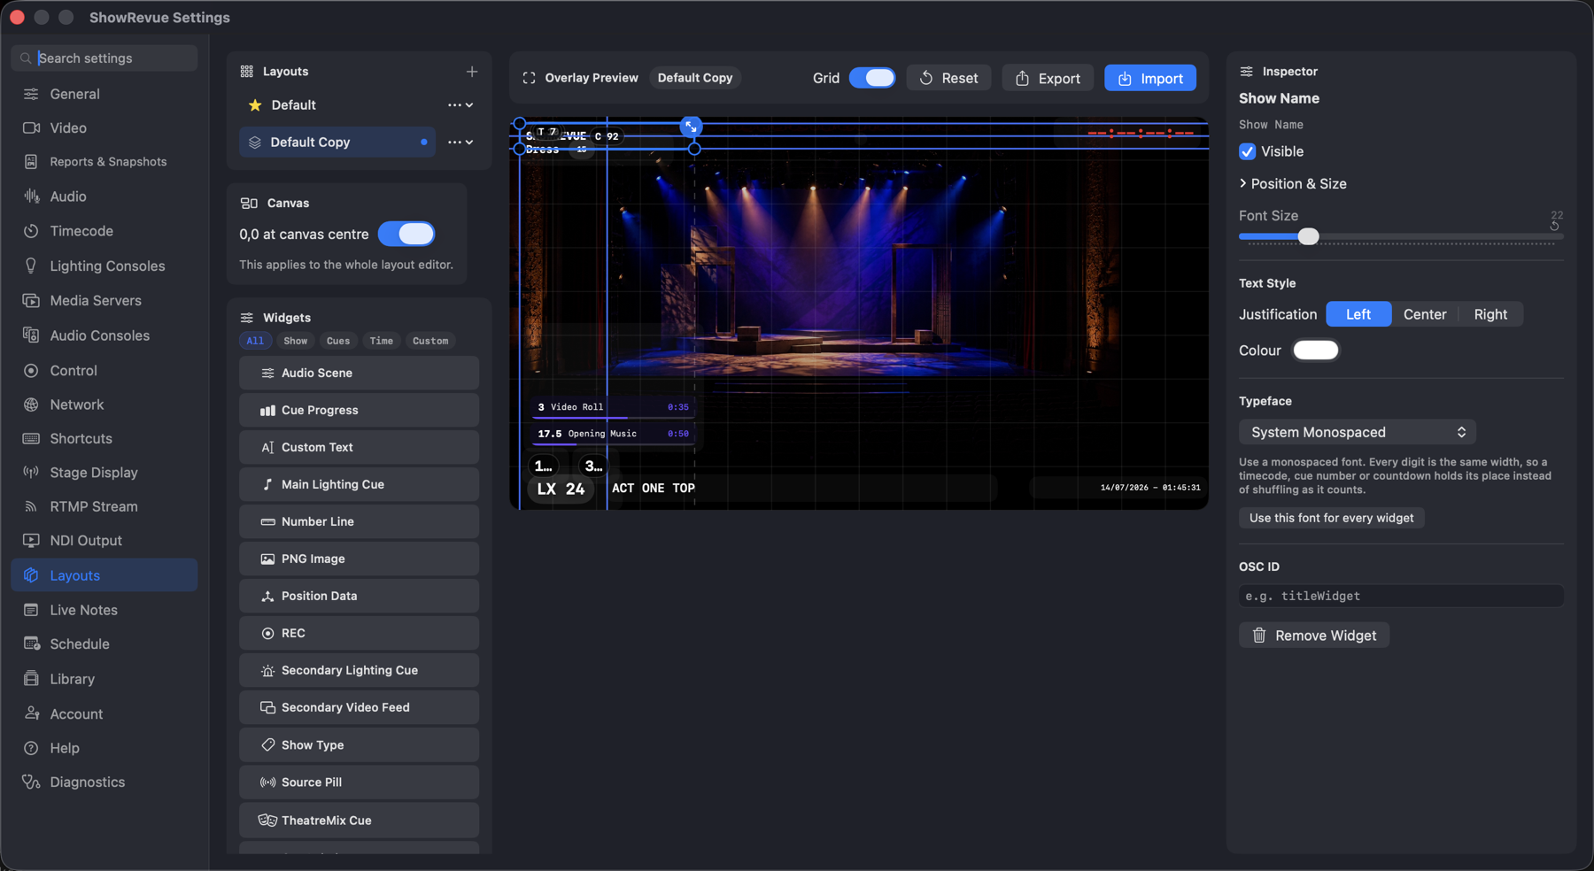Open the Colour swatch picker
Screen dimensions: 1594x871
pos(1316,351)
